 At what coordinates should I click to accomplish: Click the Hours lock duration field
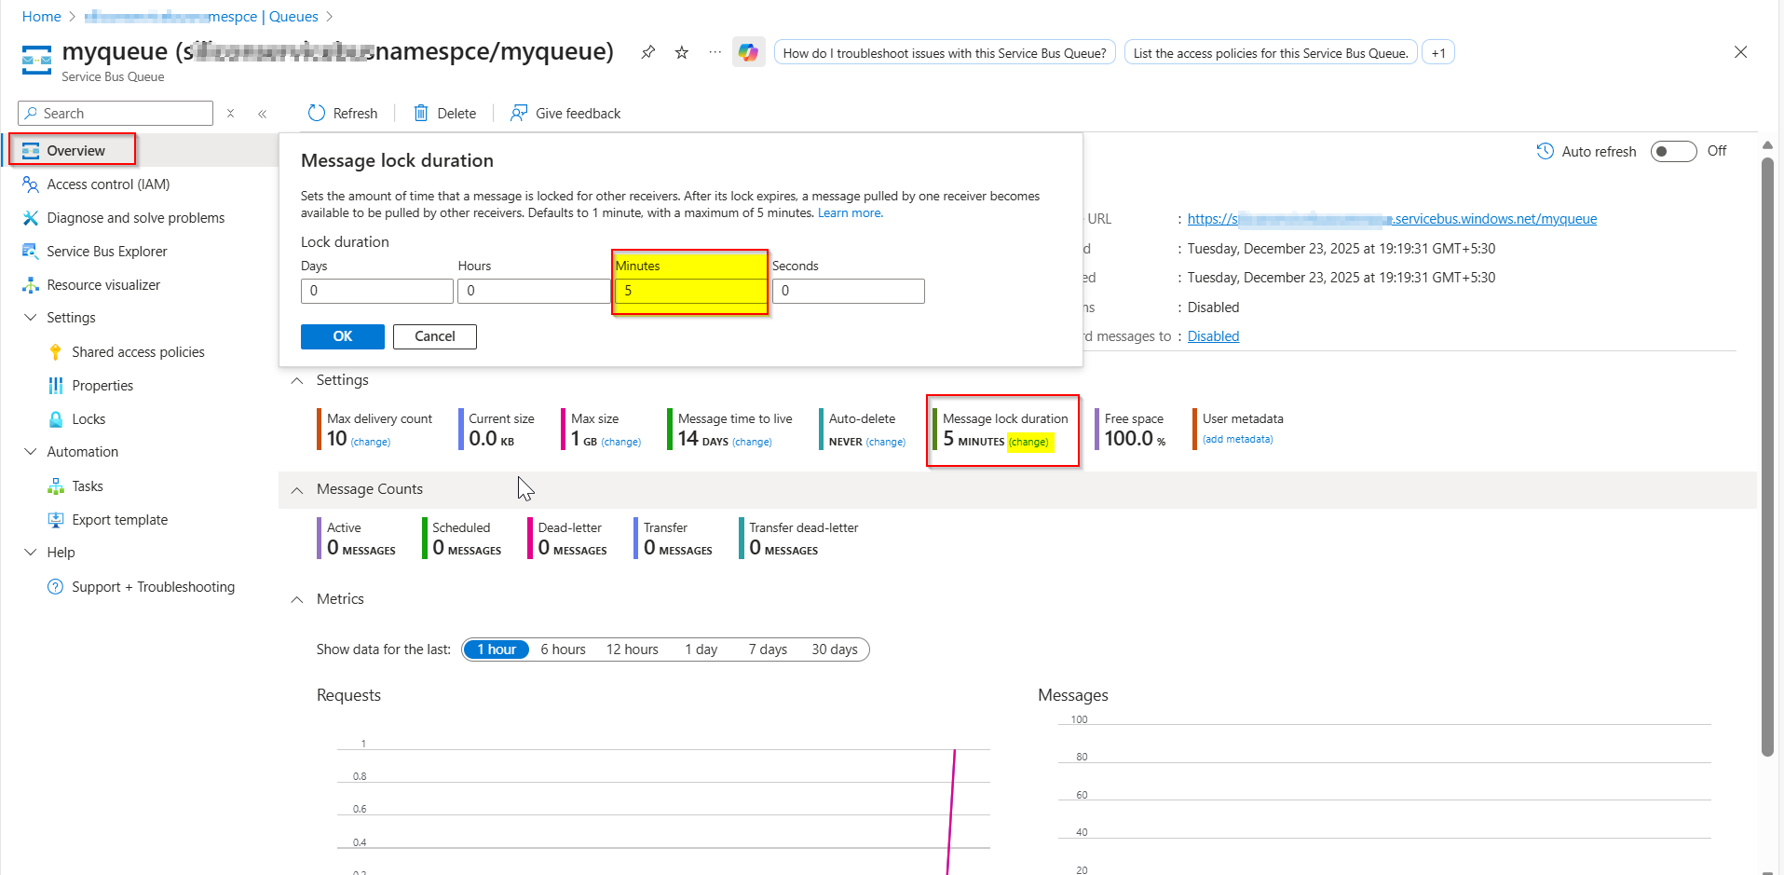coord(534,291)
